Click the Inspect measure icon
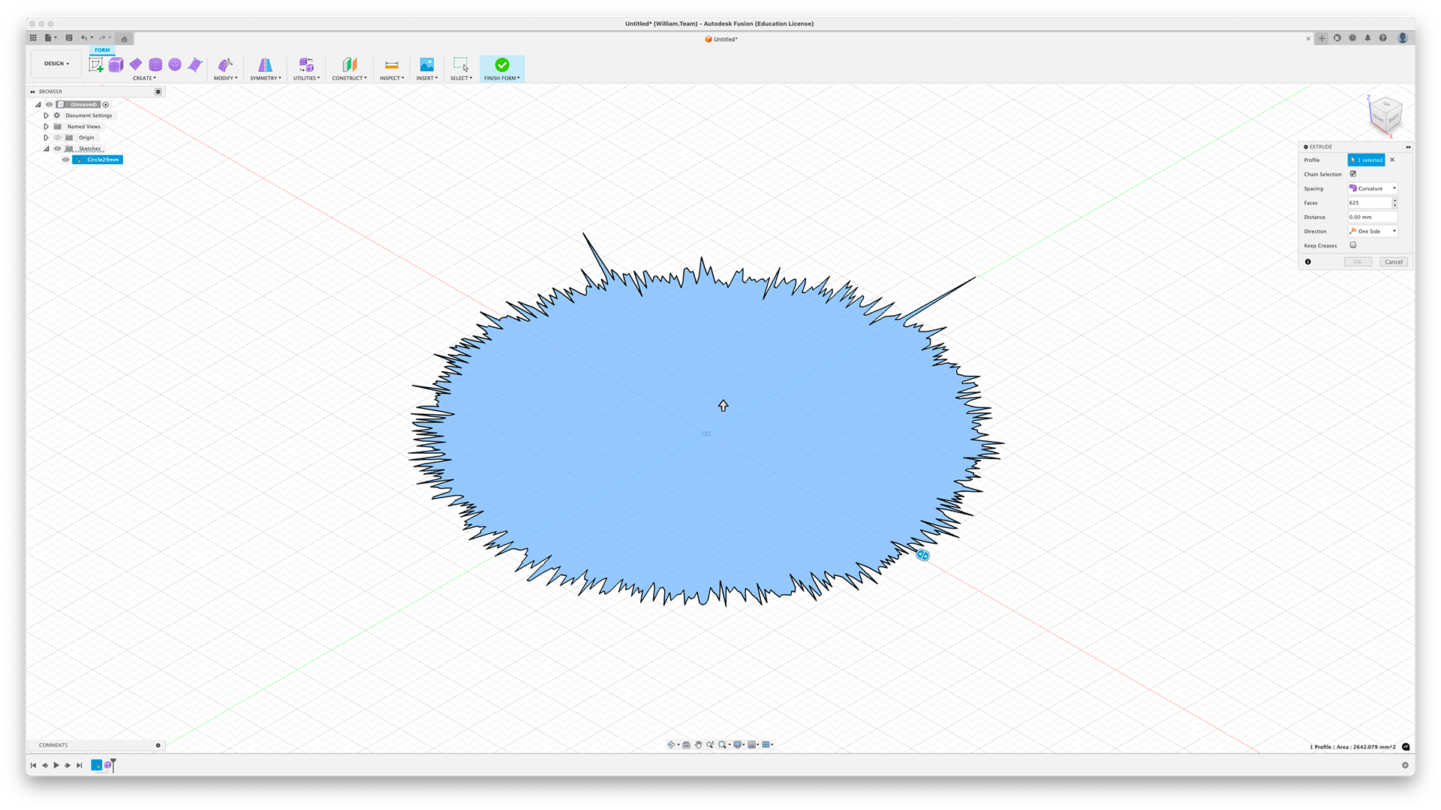The width and height of the screenshot is (1441, 810). pyautogui.click(x=392, y=64)
